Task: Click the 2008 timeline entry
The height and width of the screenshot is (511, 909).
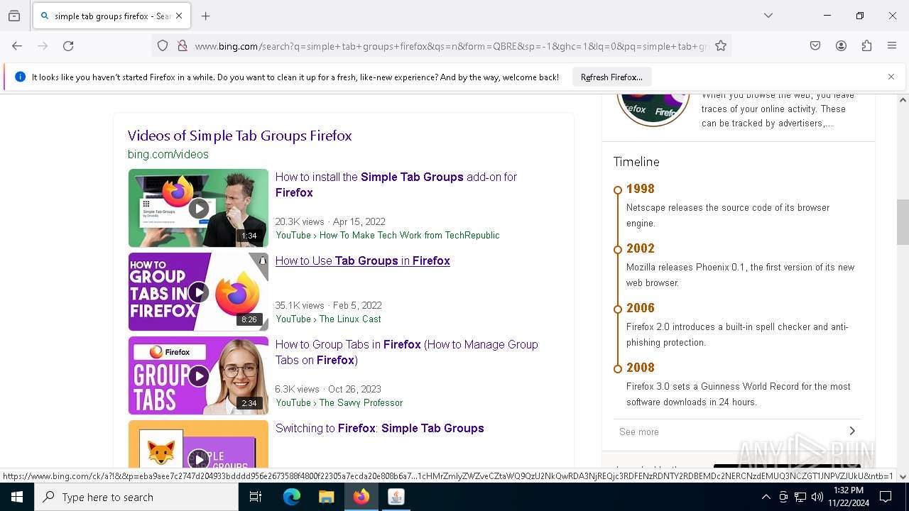Action: click(641, 367)
